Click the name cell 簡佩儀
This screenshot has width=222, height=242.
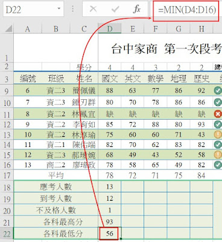click(x=84, y=91)
